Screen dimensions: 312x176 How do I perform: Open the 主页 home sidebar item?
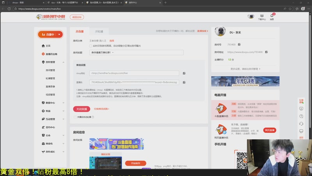point(46,46)
